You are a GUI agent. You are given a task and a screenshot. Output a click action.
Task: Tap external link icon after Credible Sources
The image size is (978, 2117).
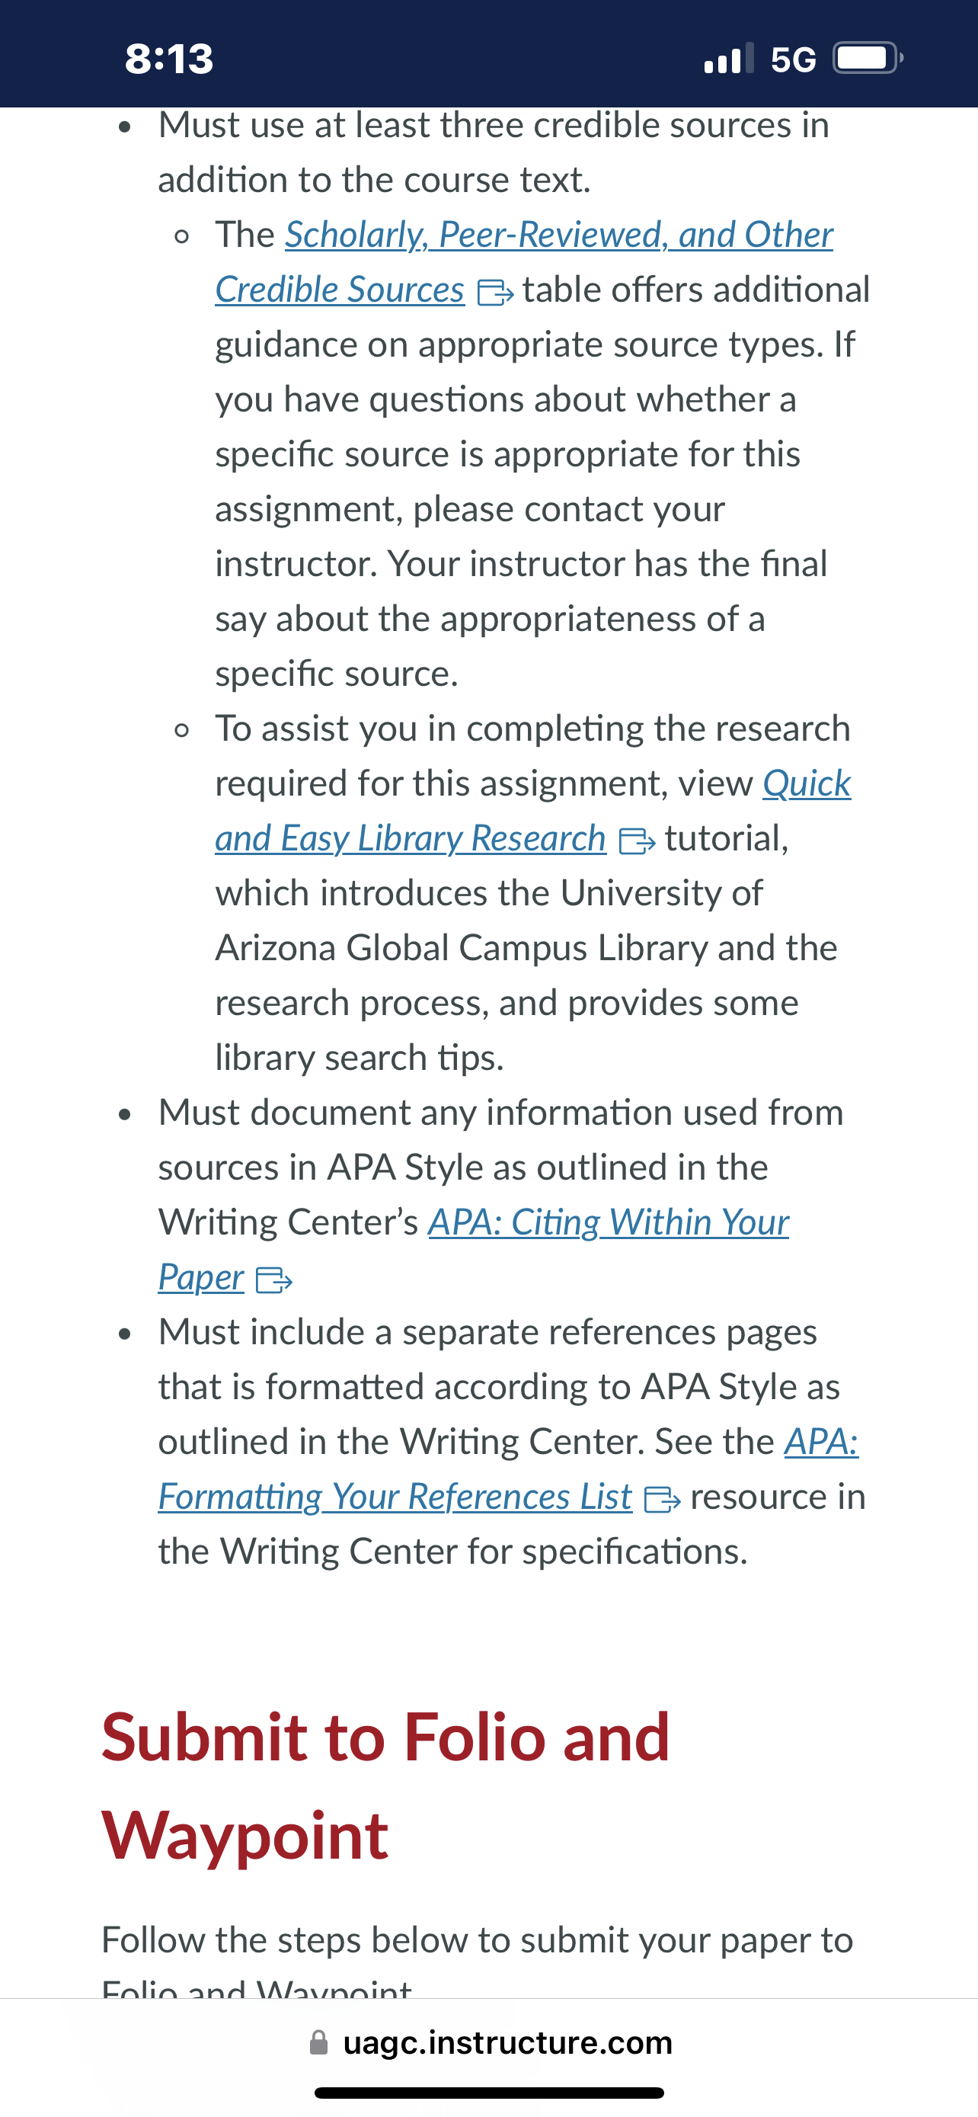[x=495, y=292]
